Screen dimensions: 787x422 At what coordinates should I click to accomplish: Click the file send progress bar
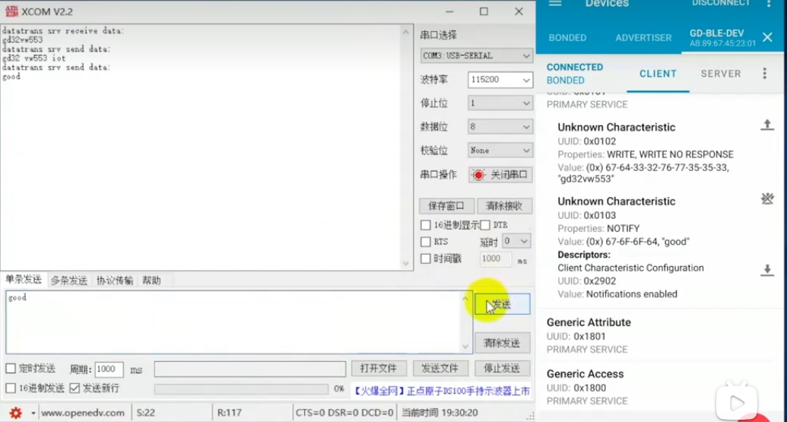point(242,389)
